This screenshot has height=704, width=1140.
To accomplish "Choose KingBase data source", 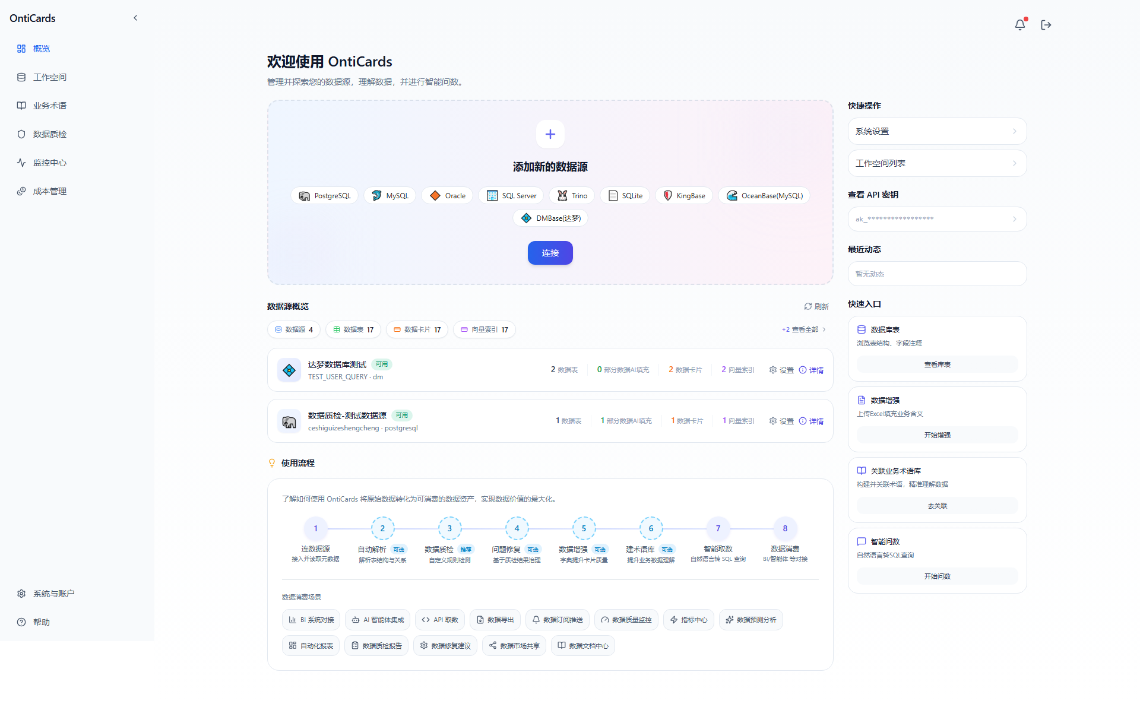I will (x=684, y=196).
